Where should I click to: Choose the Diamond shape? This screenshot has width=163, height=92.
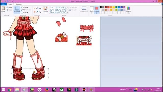click(x=53, y=10)
